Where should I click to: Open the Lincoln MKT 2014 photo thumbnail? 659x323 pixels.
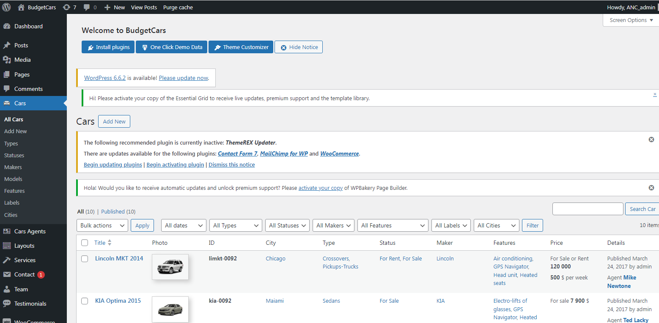pyautogui.click(x=170, y=267)
